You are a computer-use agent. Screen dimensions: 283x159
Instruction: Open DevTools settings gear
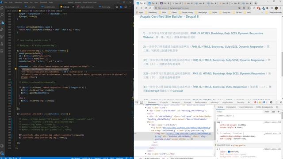tap(271, 102)
